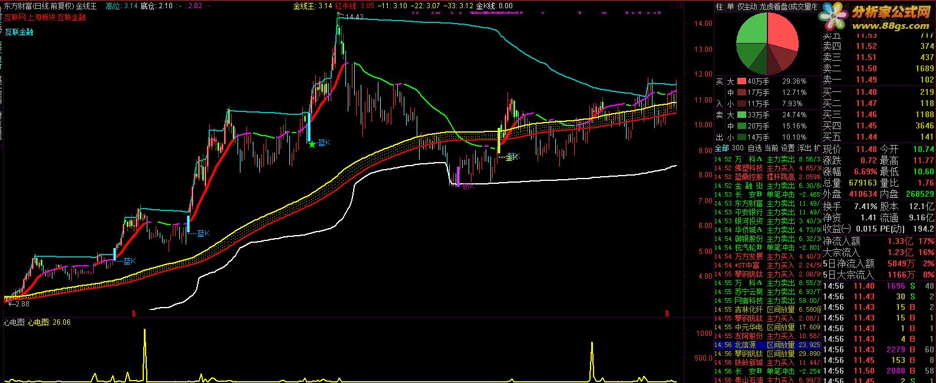Viewport: 936px width, 383px height.
Task: Click the 卖二 1689 ask row
Action: point(878,68)
